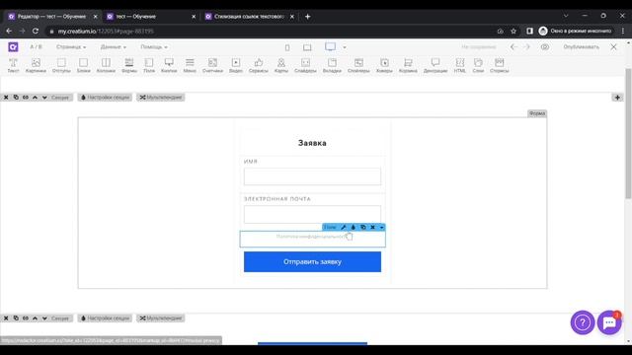The image size is (632, 355).
Task: Open the Корзина cart tool
Action: (x=408, y=65)
